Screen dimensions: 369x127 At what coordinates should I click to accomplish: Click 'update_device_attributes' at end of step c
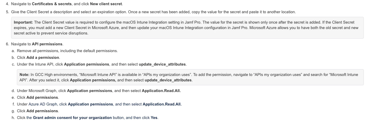[162, 64]
